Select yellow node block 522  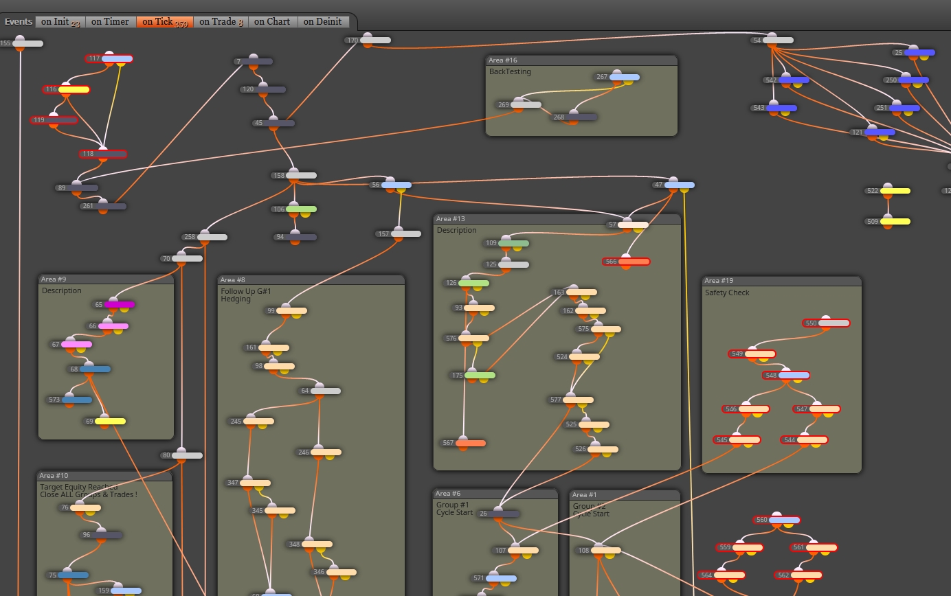(x=888, y=191)
